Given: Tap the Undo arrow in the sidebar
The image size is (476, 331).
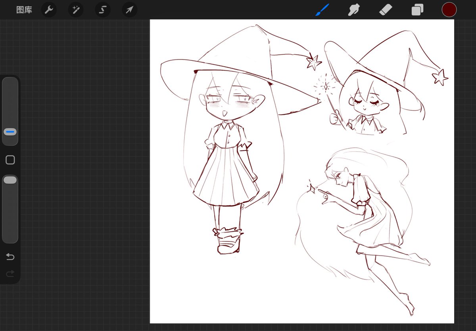Looking at the screenshot, I should pyautogui.click(x=10, y=257).
